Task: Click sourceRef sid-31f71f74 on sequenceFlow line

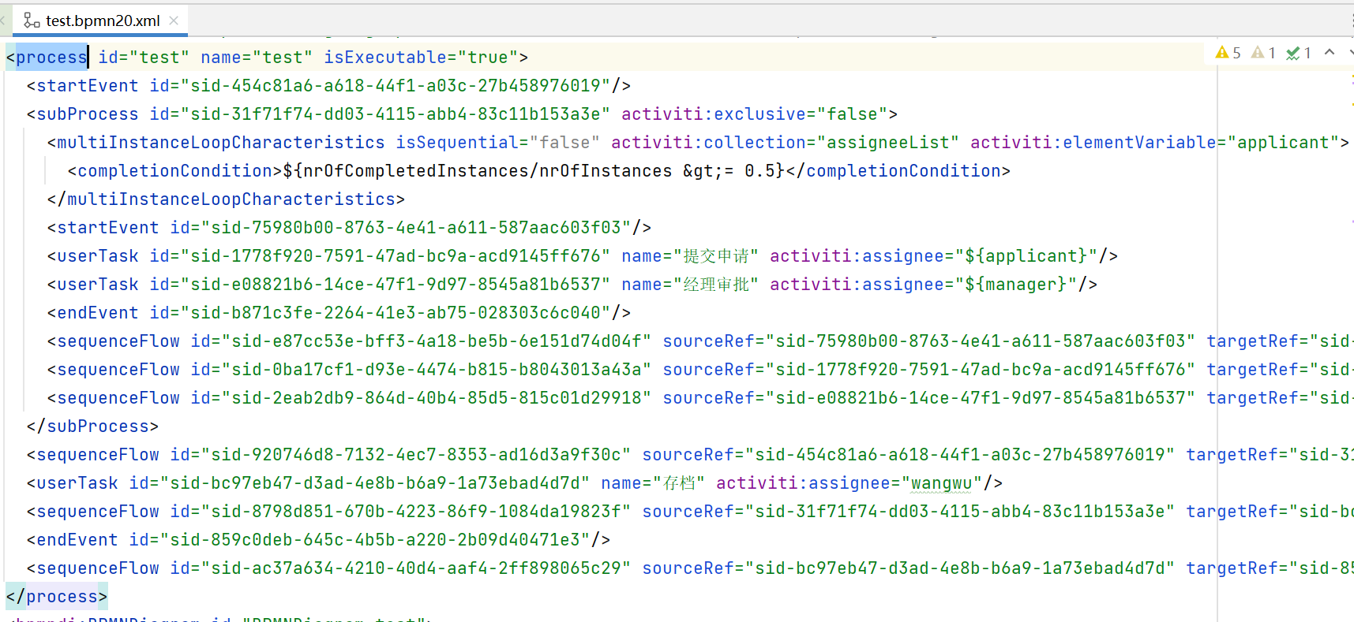Action: click(x=909, y=512)
